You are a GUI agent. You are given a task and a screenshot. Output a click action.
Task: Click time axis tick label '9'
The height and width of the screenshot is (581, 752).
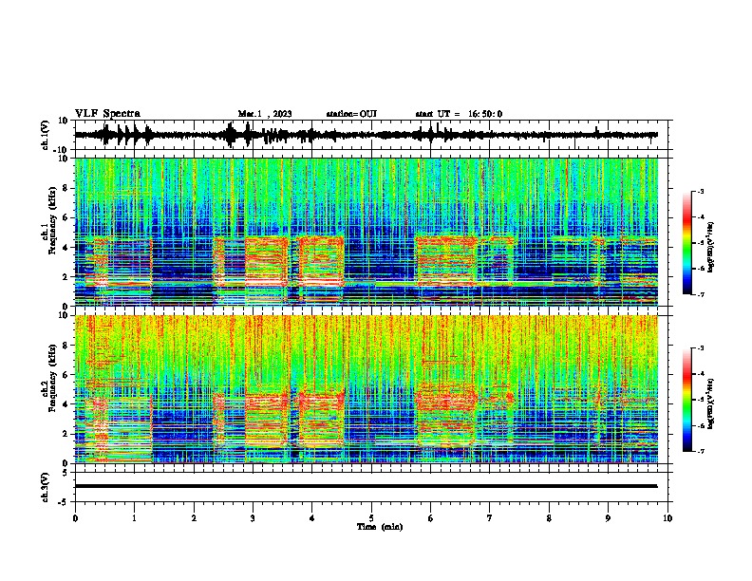click(x=608, y=518)
